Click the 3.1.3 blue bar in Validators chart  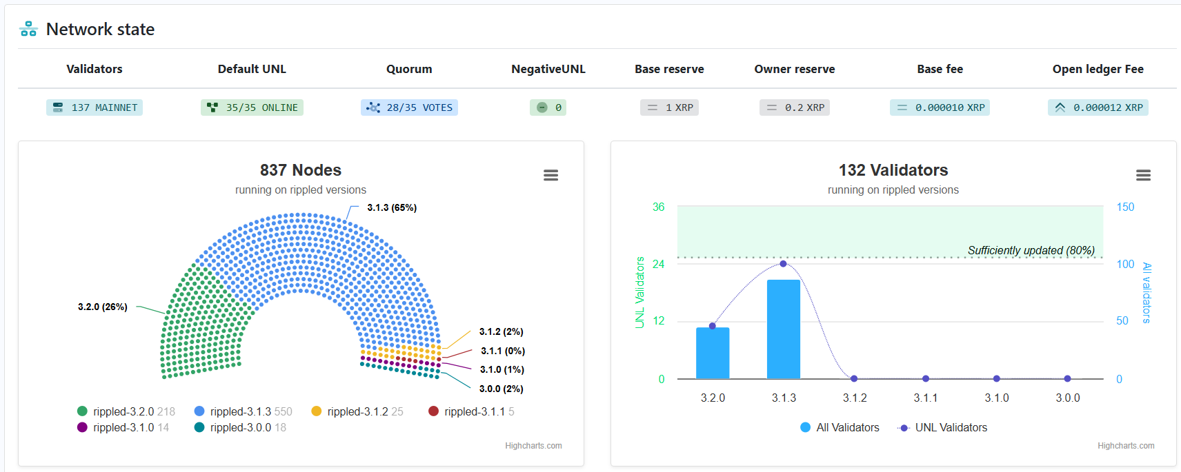[x=784, y=329]
